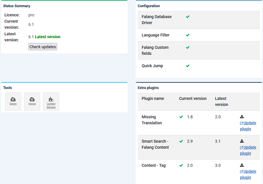
Task: Click checkmark next to Smart Search version 2.9
Action: [181, 141]
